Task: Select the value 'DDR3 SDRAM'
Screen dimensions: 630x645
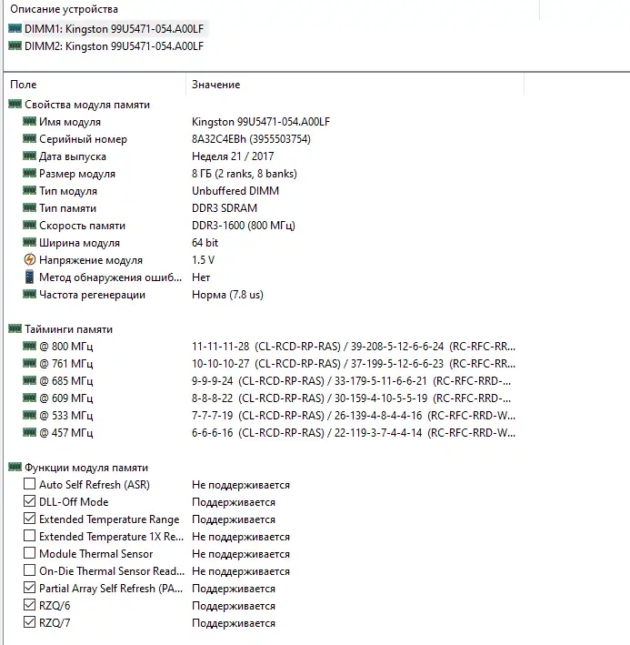Action: point(225,208)
